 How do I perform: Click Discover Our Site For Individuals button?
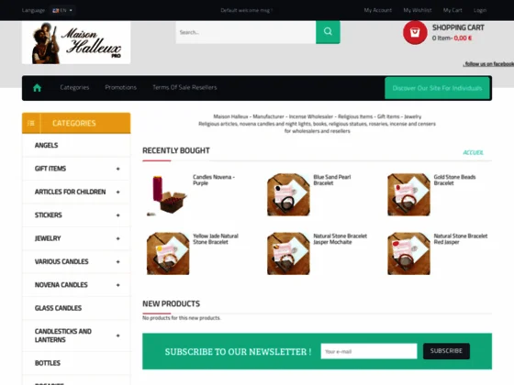click(x=437, y=88)
